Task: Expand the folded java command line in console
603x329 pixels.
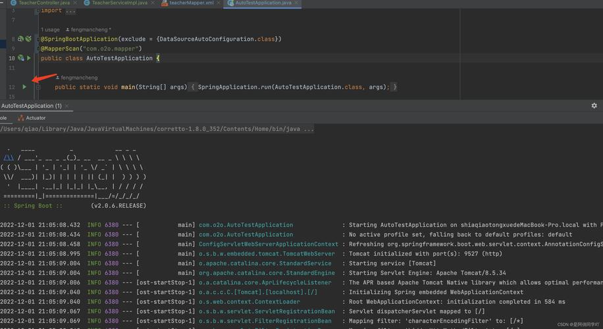Action: click(x=309, y=129)
